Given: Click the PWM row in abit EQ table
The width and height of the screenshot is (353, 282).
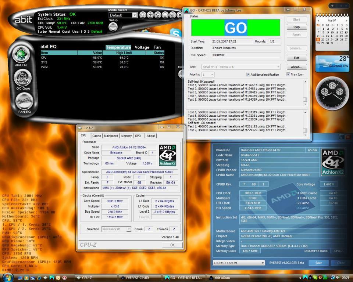Looking at the screenshot, I should click(x=103, y=67).
